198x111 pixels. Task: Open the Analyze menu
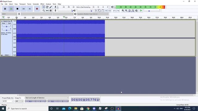tap(48, 4)
